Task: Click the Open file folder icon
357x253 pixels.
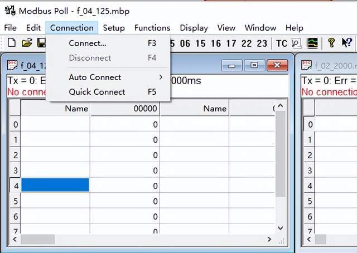Action: click(x=27, y=43)
